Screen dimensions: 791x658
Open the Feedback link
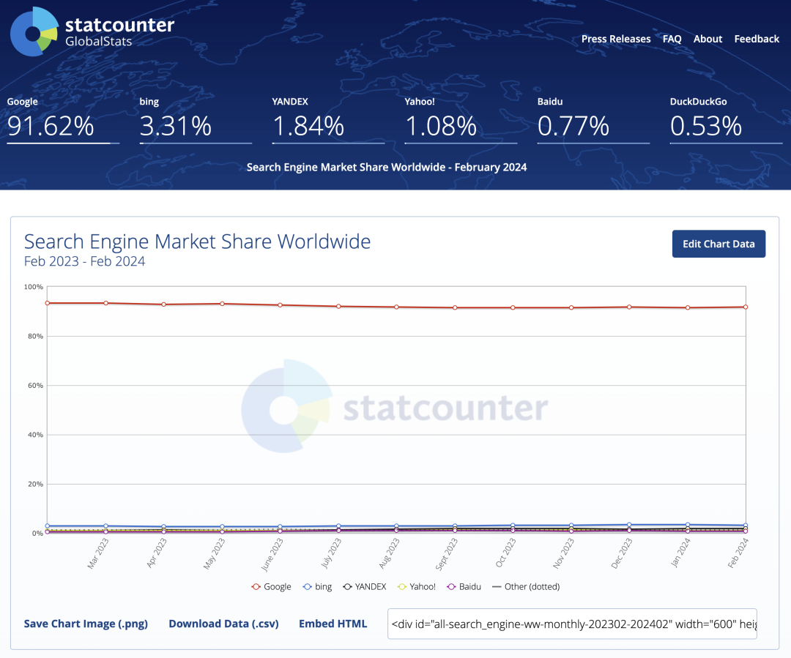(x=757, y=39)
